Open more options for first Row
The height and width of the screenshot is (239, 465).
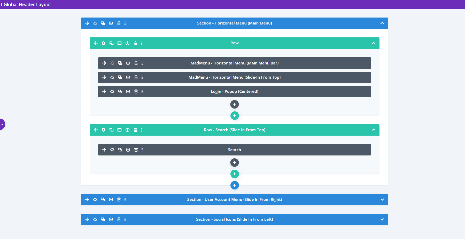point(141,43)
